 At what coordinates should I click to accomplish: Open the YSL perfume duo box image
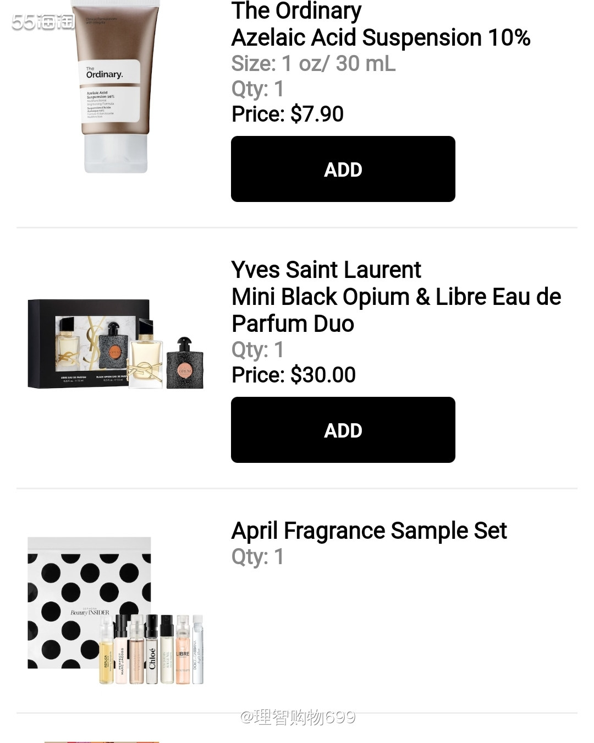88,342
